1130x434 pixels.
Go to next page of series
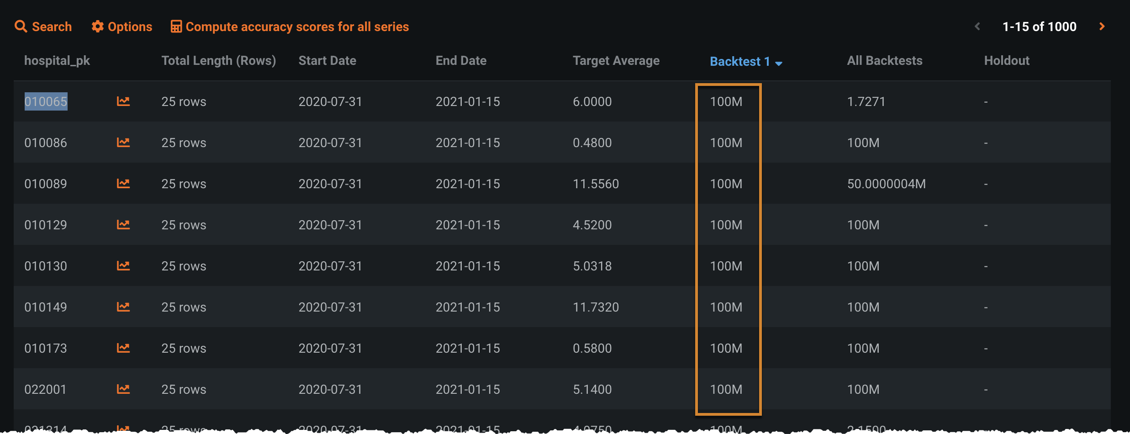[x=1102, y=26]
